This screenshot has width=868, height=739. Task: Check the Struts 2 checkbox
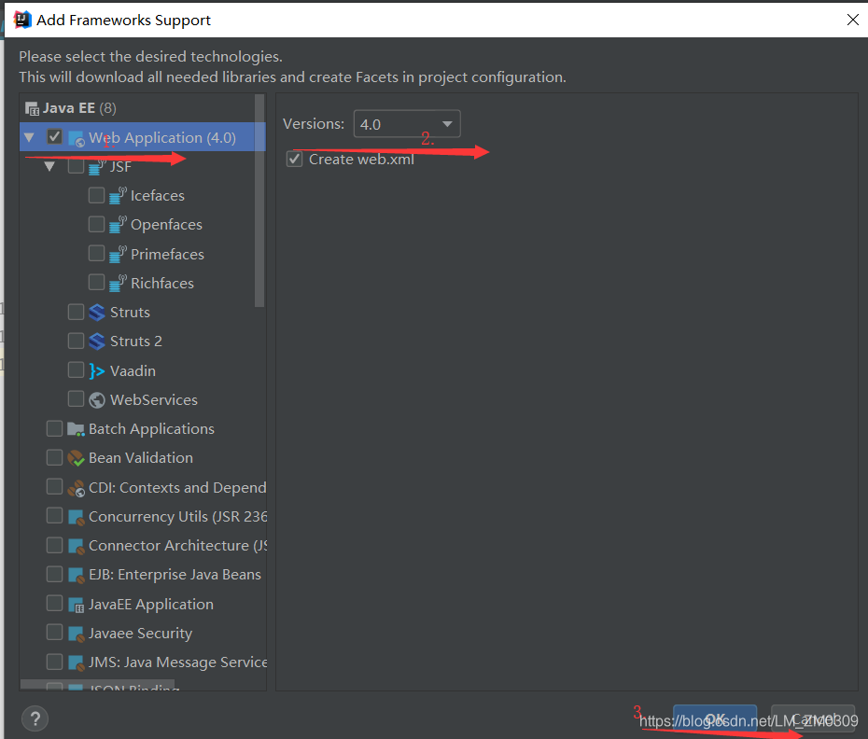[x=76, y=341]
